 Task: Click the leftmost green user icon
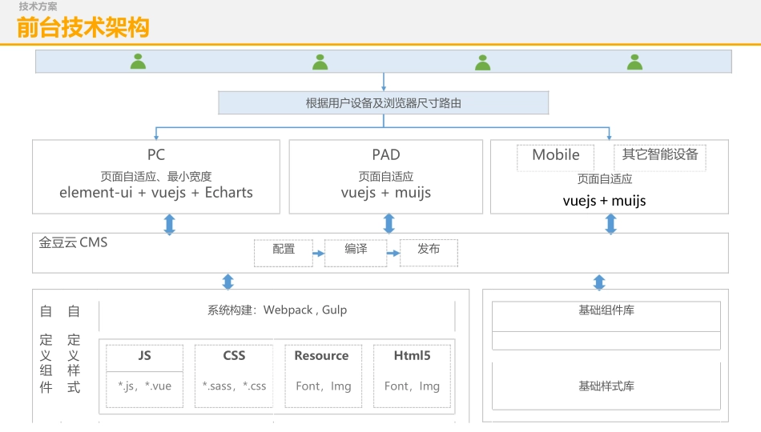pos(139,62)
